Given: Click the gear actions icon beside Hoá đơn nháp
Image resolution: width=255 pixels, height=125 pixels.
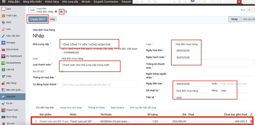Looking at the screenshot, I should [56, 12].
